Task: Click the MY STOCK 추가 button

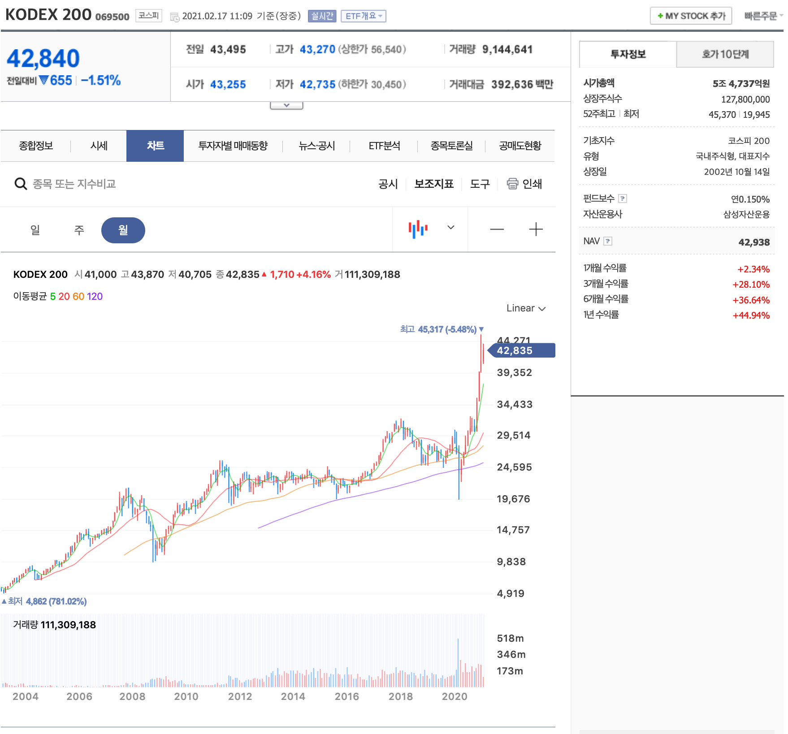Action: point(691,16)
